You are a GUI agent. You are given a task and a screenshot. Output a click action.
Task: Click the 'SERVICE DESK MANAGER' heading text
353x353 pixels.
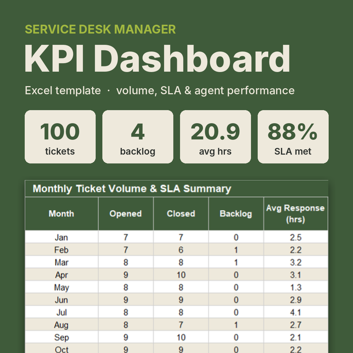pyautogui.click(x=100, y=29)
